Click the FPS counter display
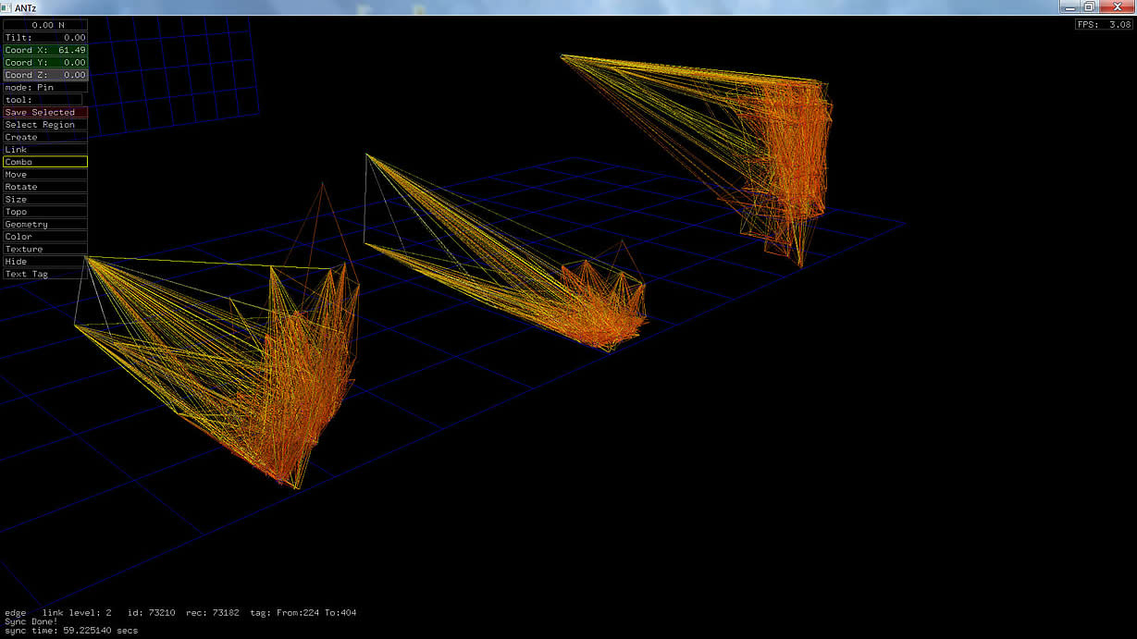 [1103, 25]
